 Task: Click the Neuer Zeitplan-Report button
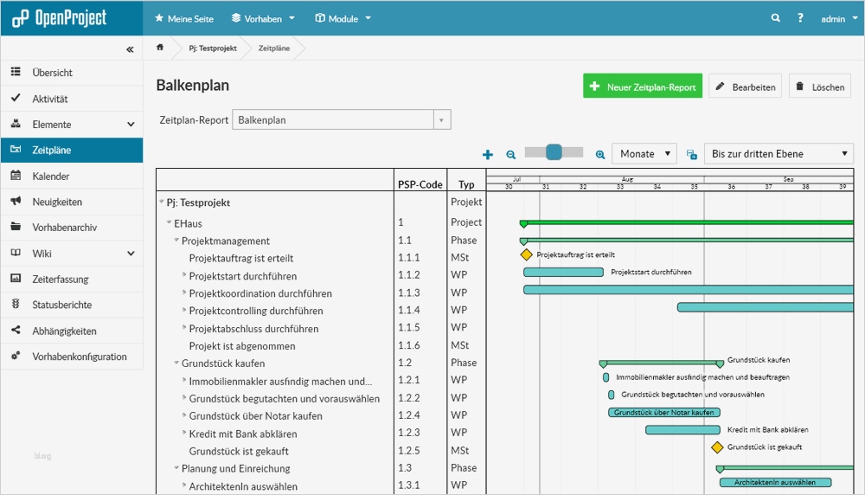click(643, 87)
